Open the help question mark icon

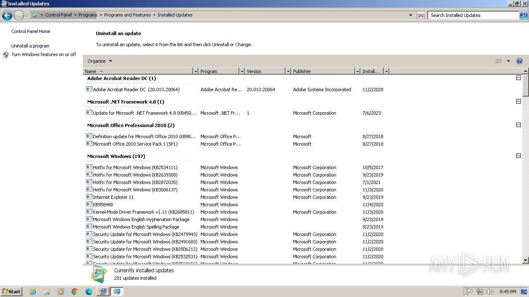coord(519,61)
